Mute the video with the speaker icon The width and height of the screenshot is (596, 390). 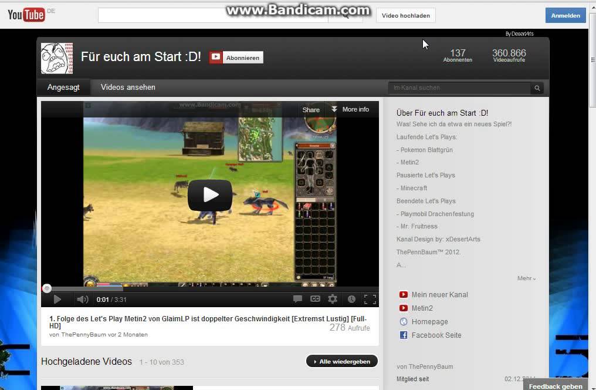[83, 300]
